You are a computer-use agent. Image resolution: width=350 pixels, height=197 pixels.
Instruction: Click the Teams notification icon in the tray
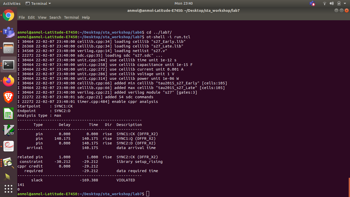(312, 3)
